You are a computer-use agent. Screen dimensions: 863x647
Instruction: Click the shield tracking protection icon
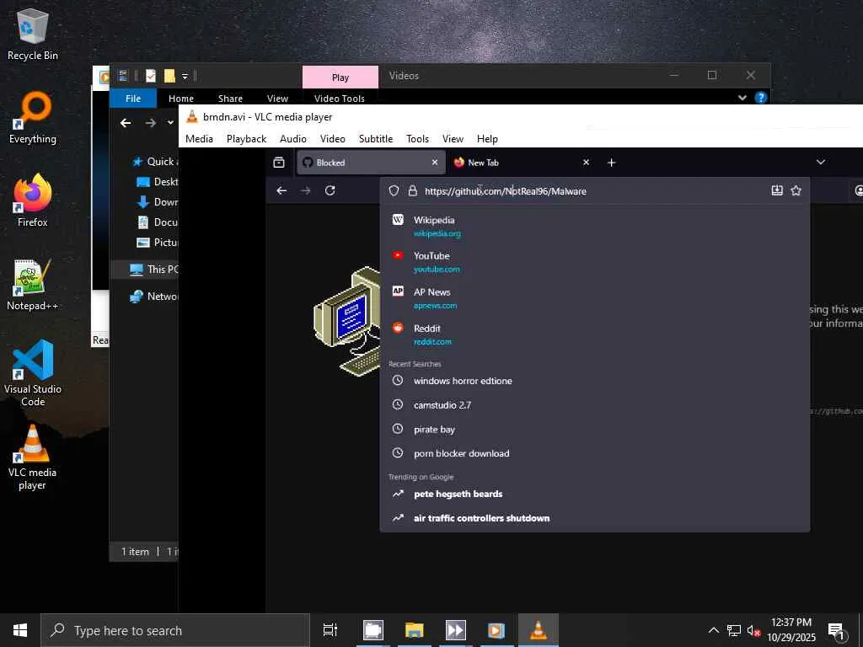(x=394, y=191)
